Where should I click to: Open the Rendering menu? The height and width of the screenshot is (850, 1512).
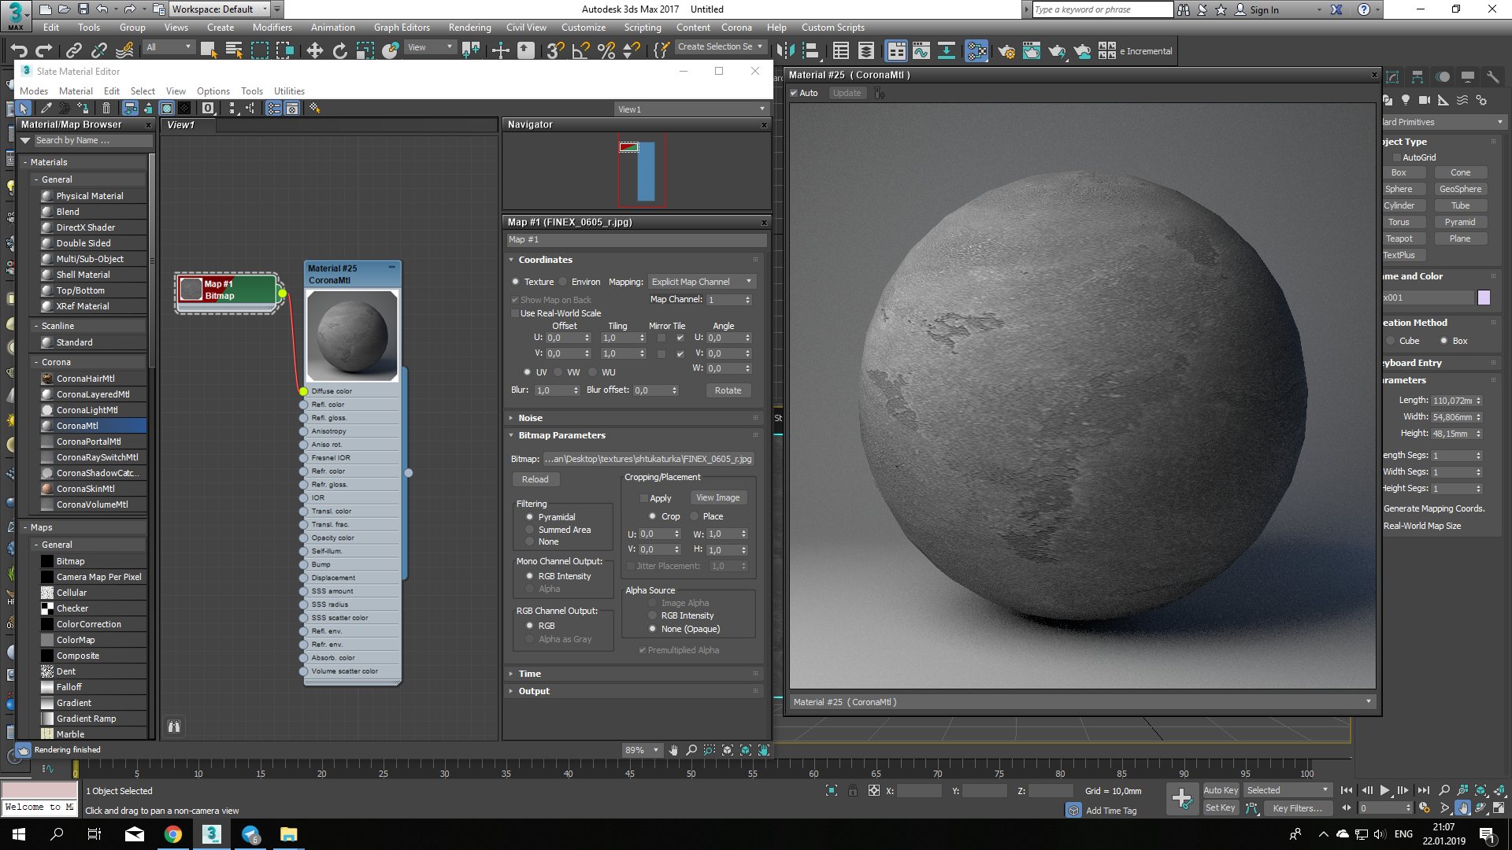(469, 28)
